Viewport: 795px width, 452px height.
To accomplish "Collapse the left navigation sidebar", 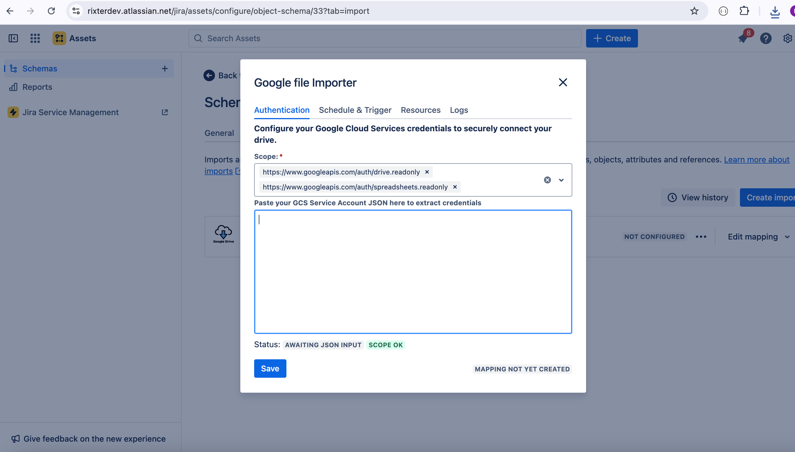I will (13, 38).
